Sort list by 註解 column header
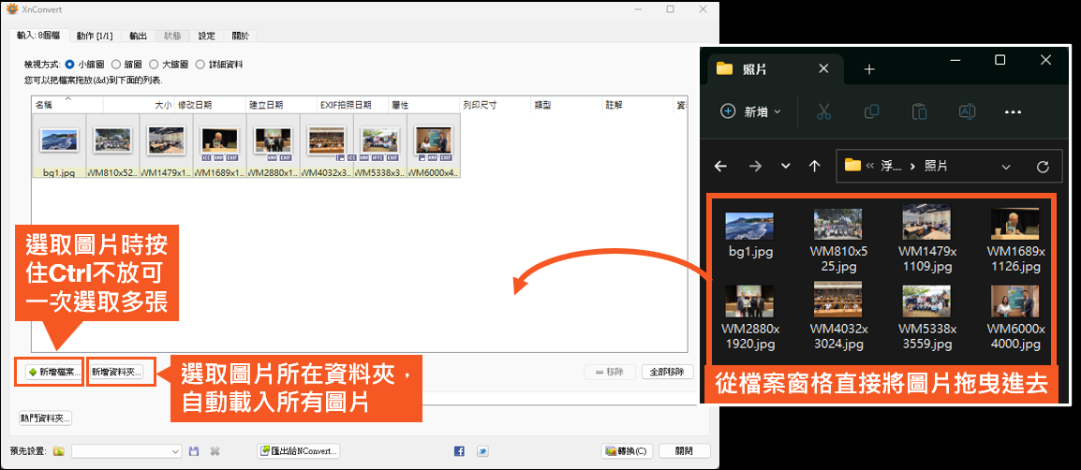 coord(637,105)
